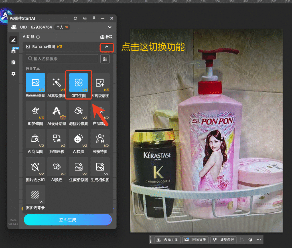Open the edit pencil sidebar tab
This screenshot has width=292, height=248.
[x=13, y=40]
